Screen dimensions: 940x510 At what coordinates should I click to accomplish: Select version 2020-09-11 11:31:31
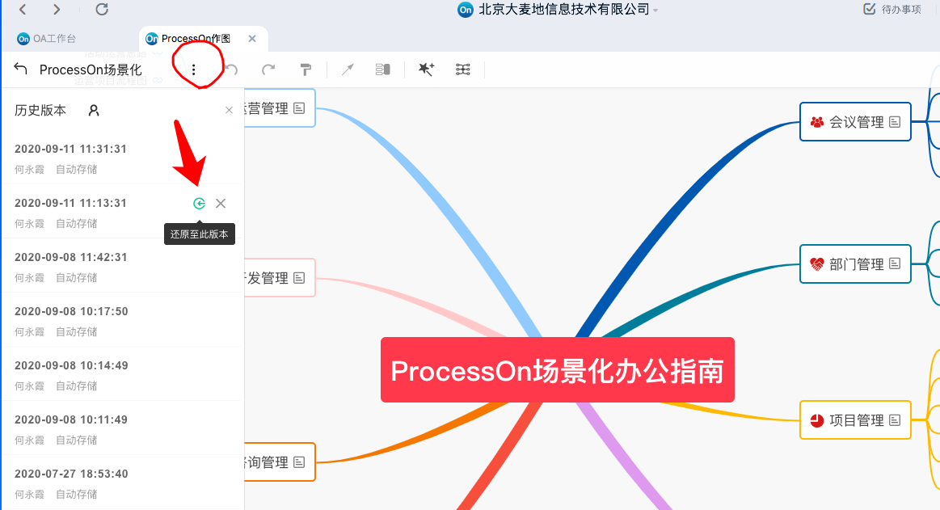pos(123,158)
